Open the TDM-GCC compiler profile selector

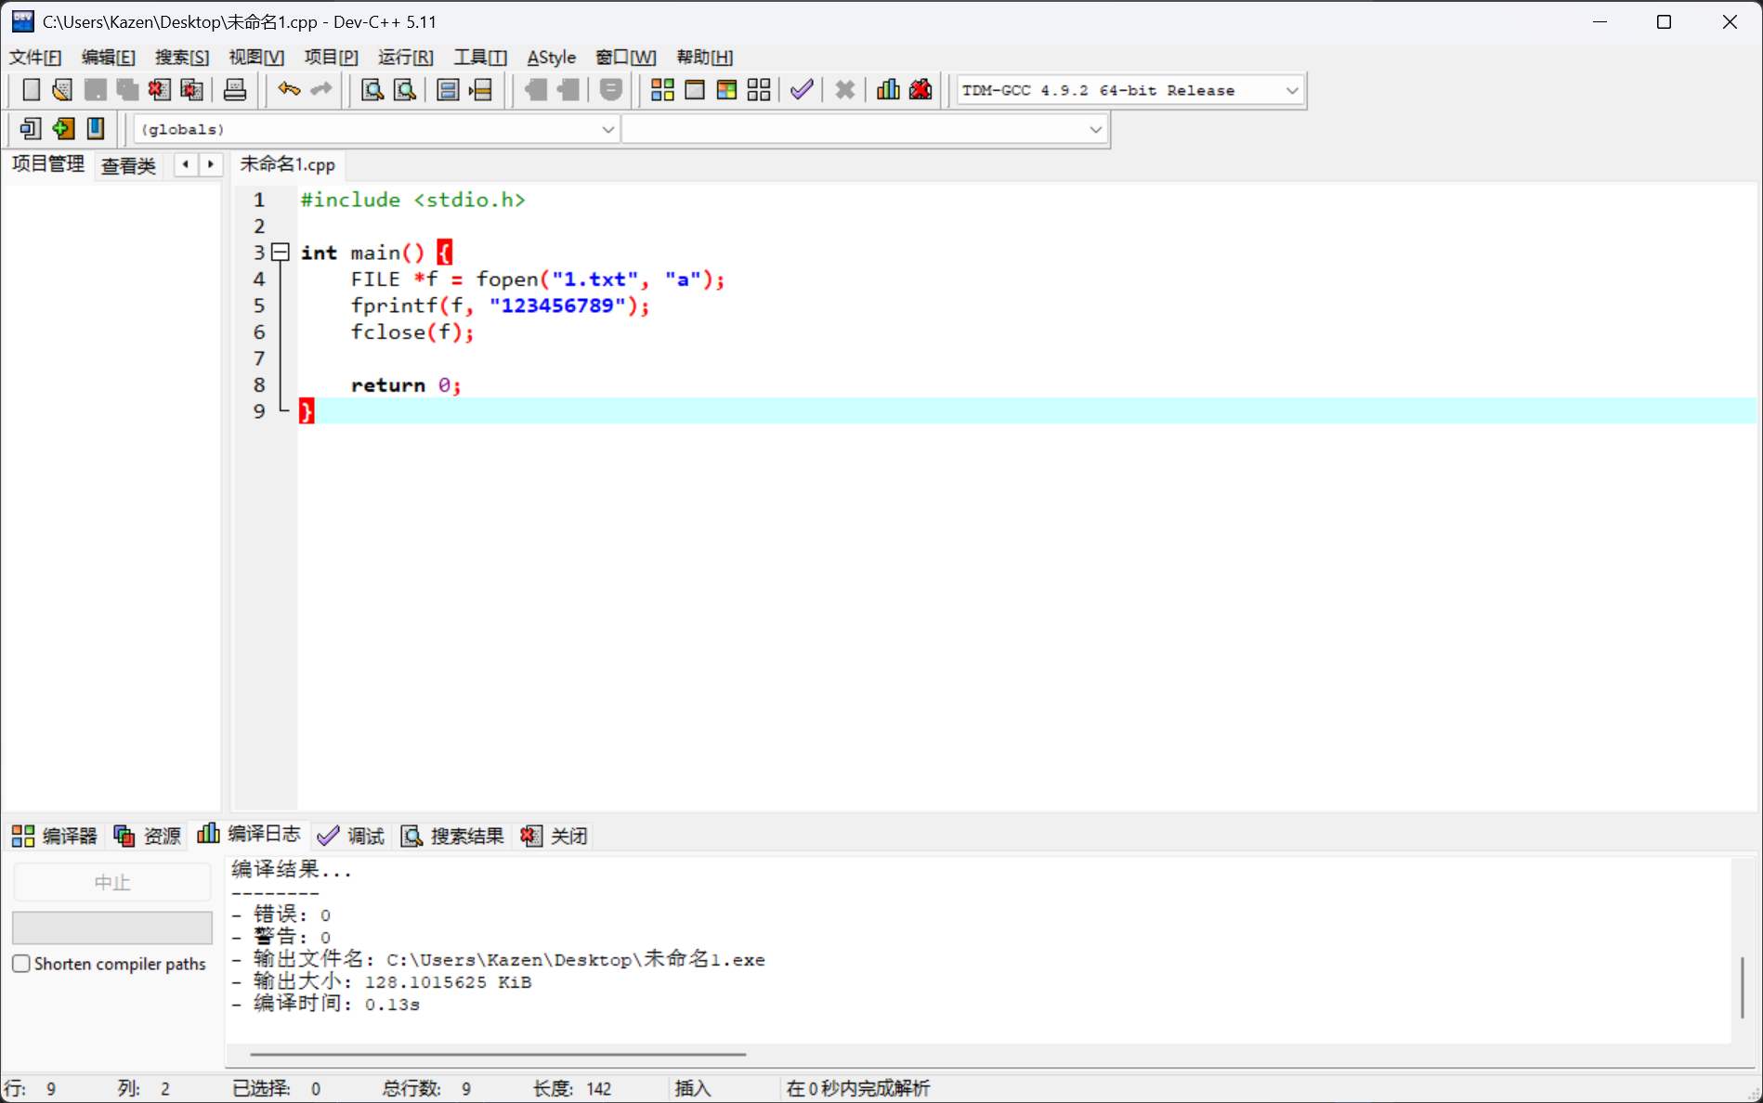[x=1291, y=90]
